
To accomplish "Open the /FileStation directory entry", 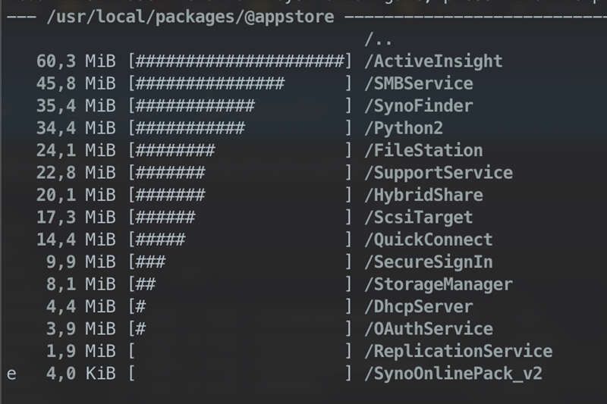I will pos(423,150).
